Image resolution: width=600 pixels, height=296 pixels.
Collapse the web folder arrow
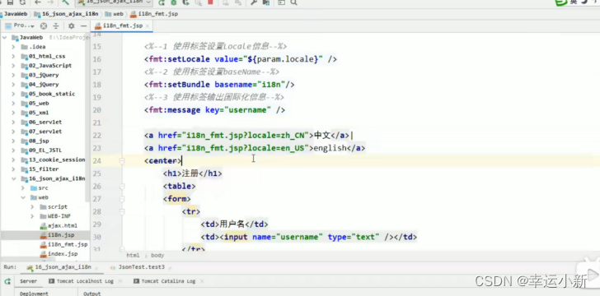[23, 197]
